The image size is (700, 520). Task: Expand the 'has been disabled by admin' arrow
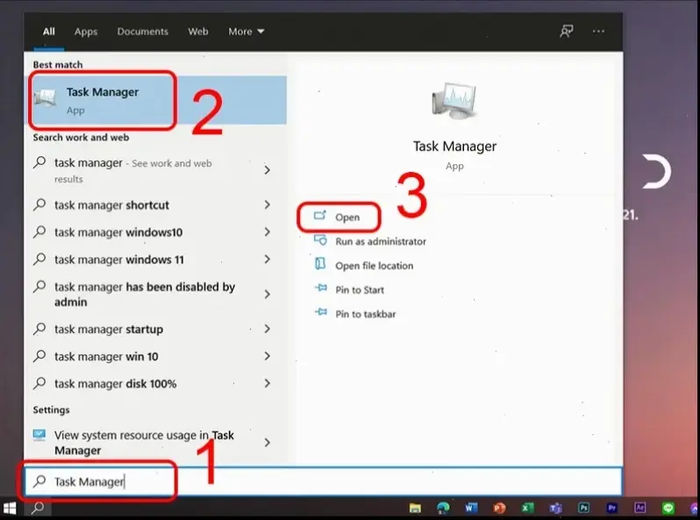point(267,294)
